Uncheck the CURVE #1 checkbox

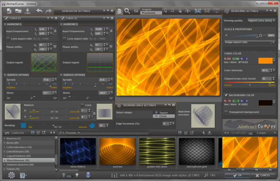[x=7, y=18]
